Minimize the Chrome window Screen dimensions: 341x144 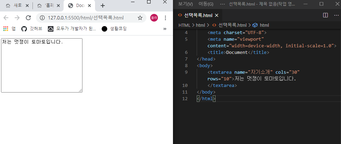[133, 2]
